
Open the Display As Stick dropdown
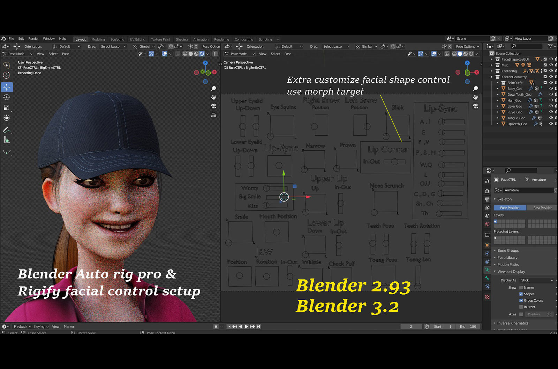537,280
